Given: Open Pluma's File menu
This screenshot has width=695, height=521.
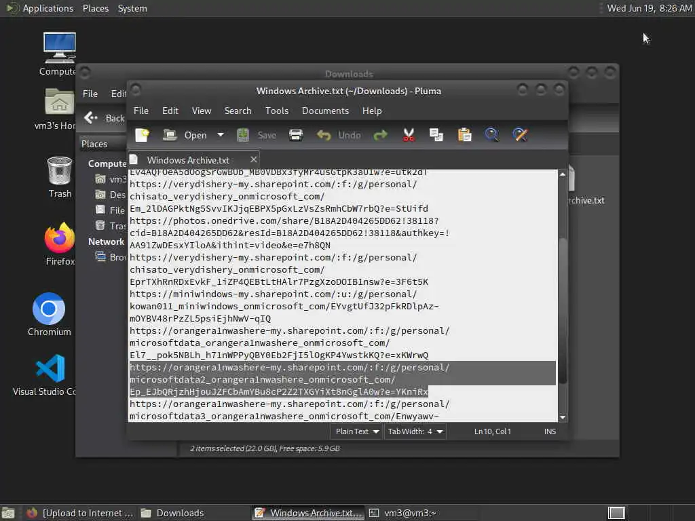Looking at the screenshot, I should (141, 111).
